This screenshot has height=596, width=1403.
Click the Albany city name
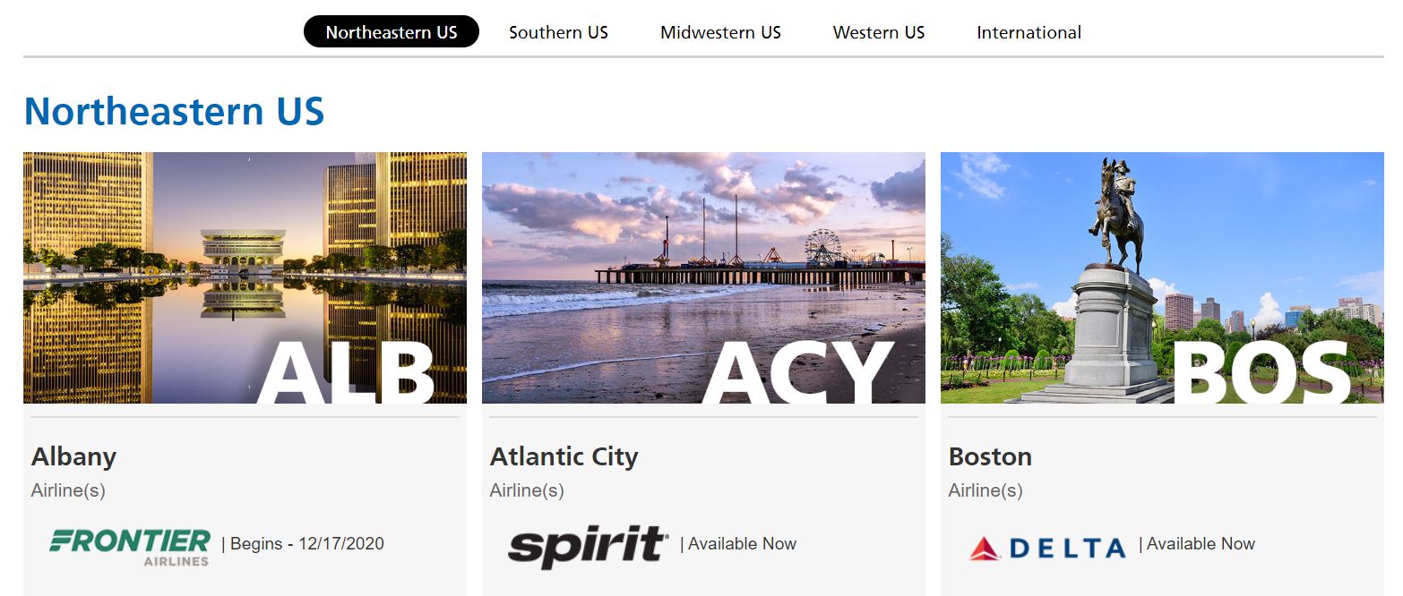[73, 456]
